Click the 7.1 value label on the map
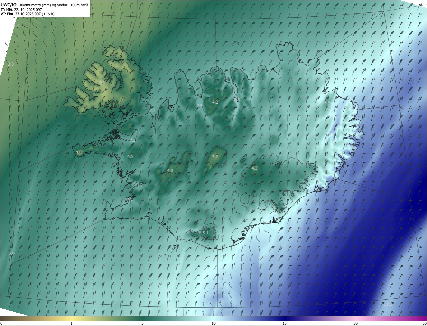The image size is (427, 326). 132,140
